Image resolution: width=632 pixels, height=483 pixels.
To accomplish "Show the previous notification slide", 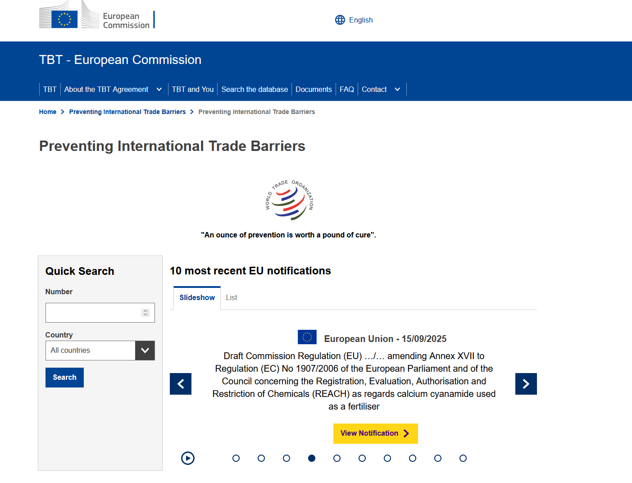I will coord(181,384).
